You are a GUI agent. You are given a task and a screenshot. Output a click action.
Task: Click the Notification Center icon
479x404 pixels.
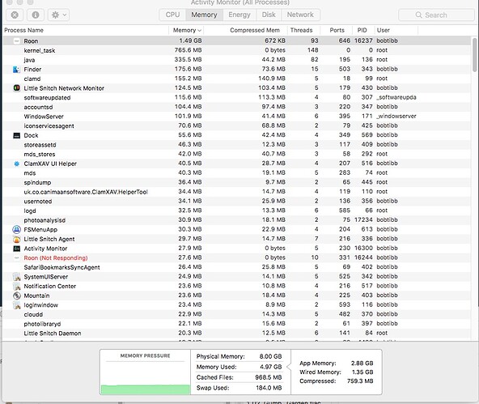17,286
